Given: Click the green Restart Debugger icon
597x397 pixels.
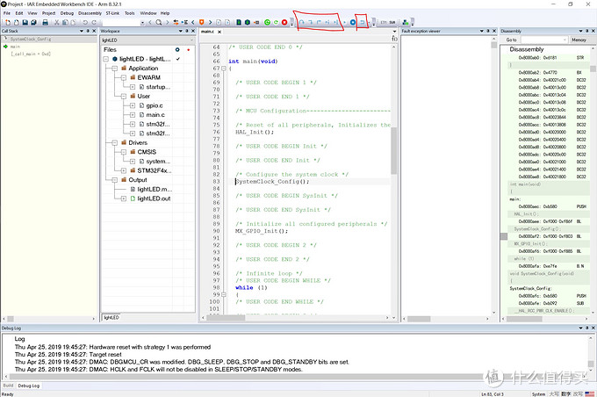Looking at the screenshot, I should point(276,23).
